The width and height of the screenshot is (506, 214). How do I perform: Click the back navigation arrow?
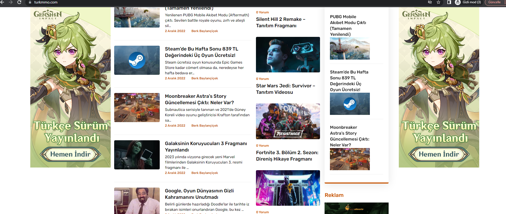point(2,2)
